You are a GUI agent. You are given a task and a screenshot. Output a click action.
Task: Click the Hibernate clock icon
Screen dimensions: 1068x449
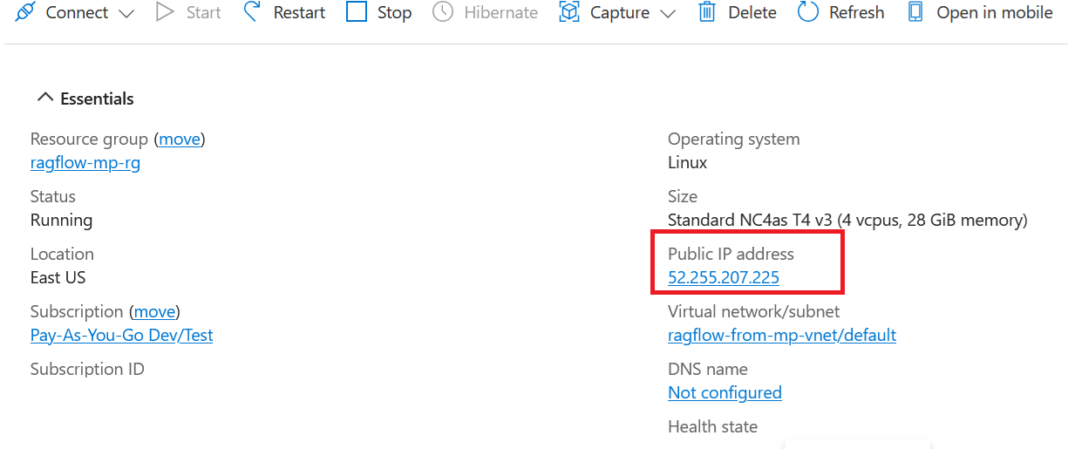pyautogui.click(x=443, y=12)
